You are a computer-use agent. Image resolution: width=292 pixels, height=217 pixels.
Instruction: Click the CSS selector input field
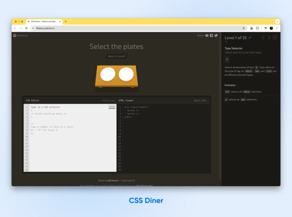click(68, 107)
